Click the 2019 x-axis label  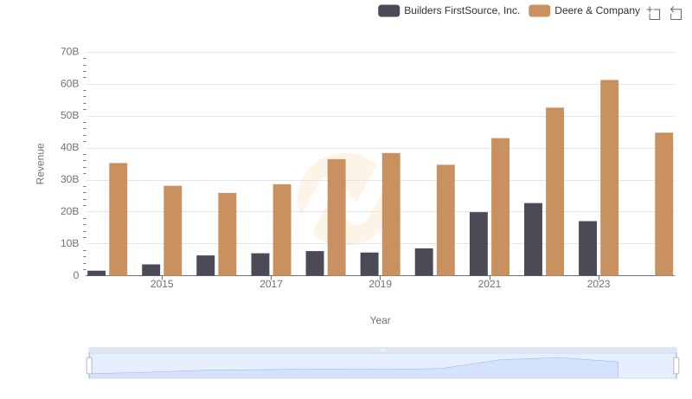pos(380,284)
